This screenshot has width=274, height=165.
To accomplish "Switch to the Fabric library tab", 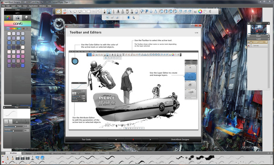I will click(x=73, y=154).
